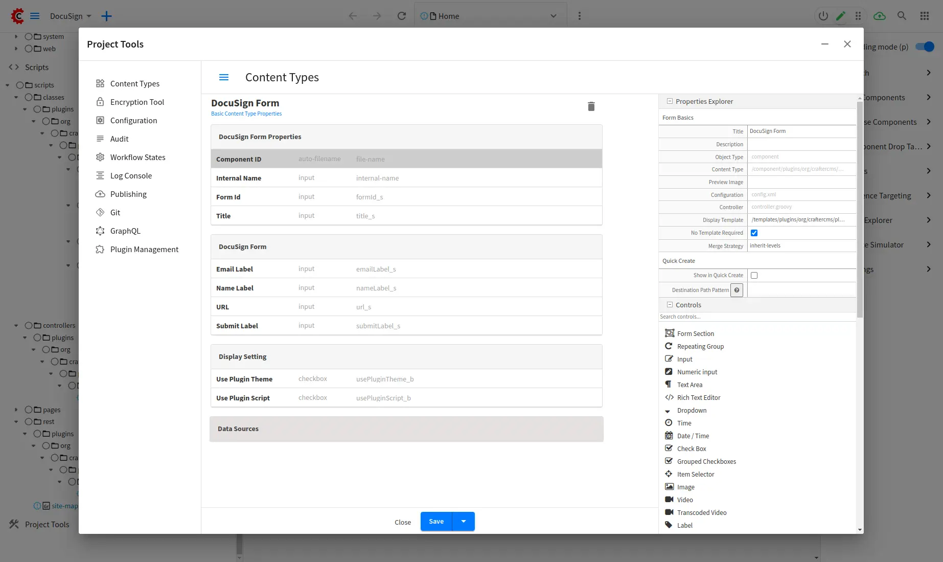Open the Save button dropdown arrow

click(x=464, y=521)
